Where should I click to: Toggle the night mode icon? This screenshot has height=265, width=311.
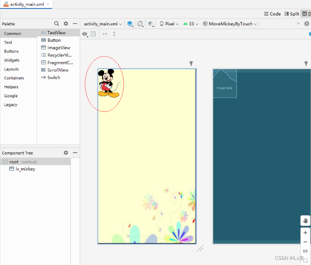click(x=151, y=24)
